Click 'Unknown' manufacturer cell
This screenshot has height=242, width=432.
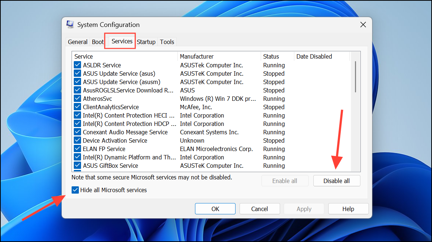point(192,140)
